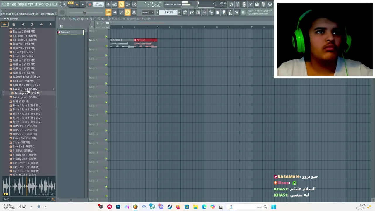Open the Playlist view icon
375x211 pixels.
click(185, 12)
